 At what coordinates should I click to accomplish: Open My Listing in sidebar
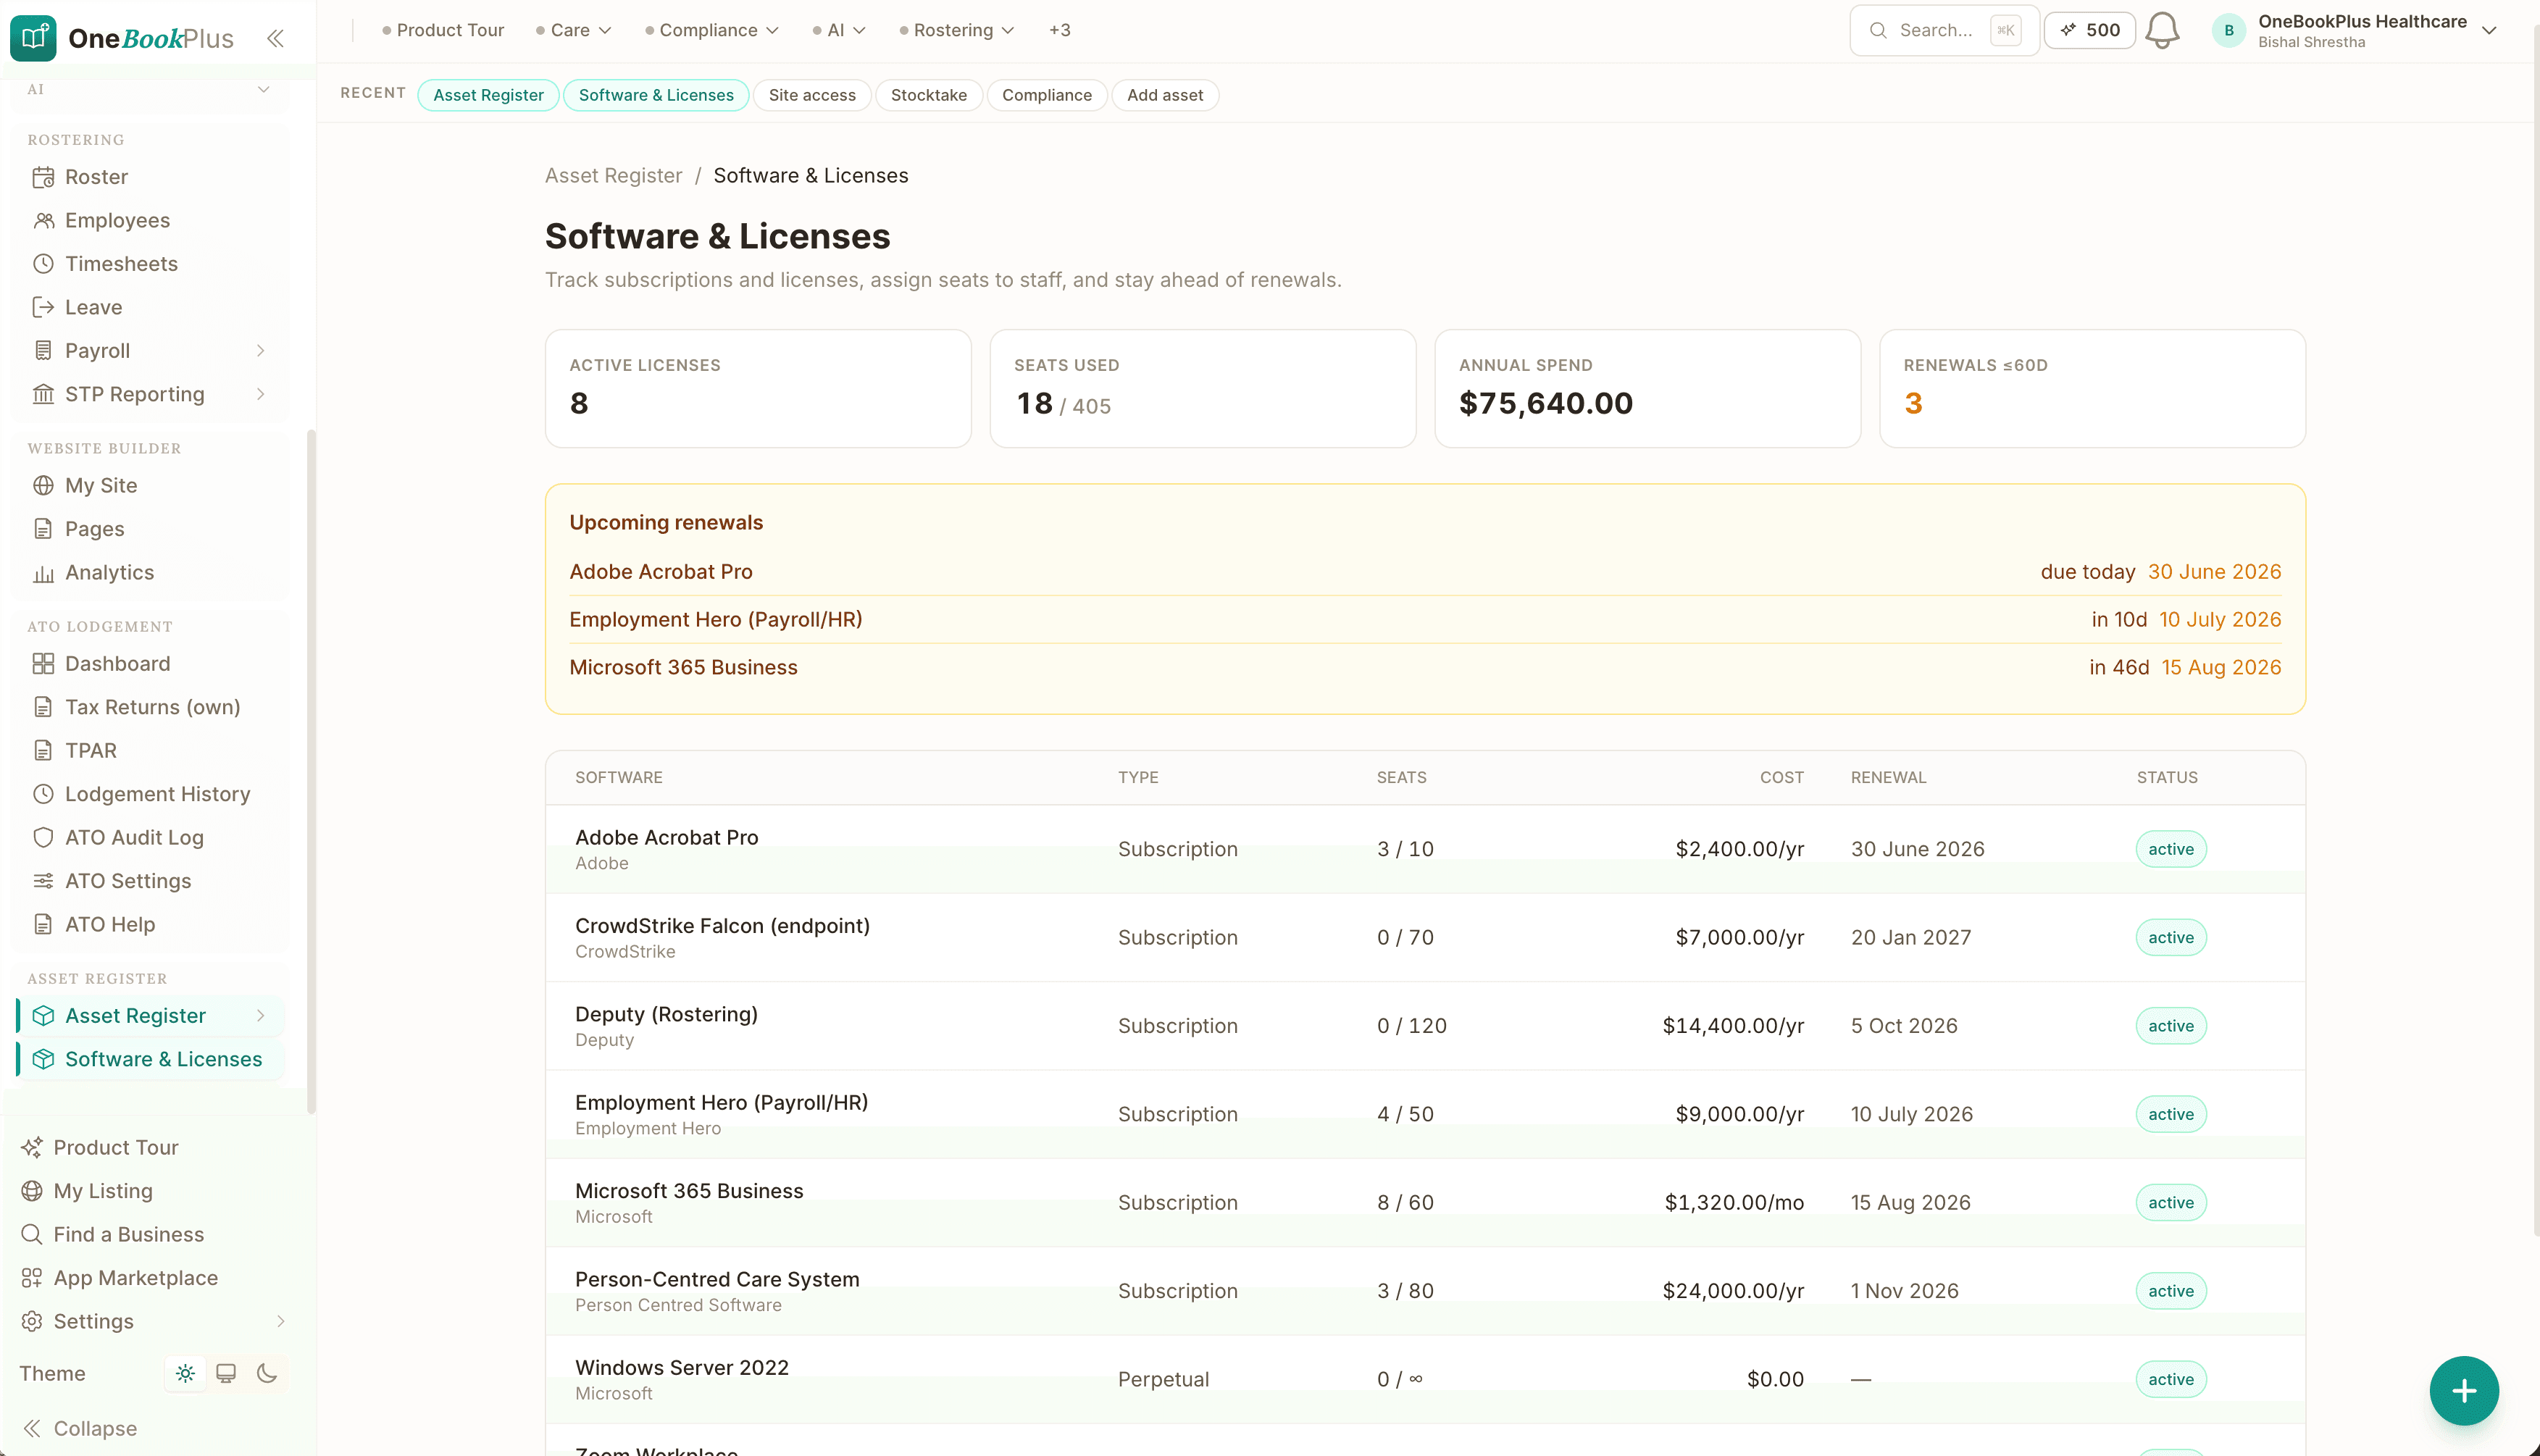88,1191
